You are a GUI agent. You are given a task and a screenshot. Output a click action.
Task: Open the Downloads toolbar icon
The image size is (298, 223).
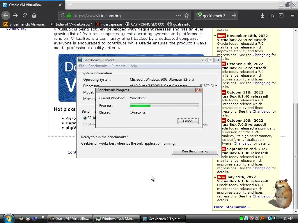[x=262, y=16]
